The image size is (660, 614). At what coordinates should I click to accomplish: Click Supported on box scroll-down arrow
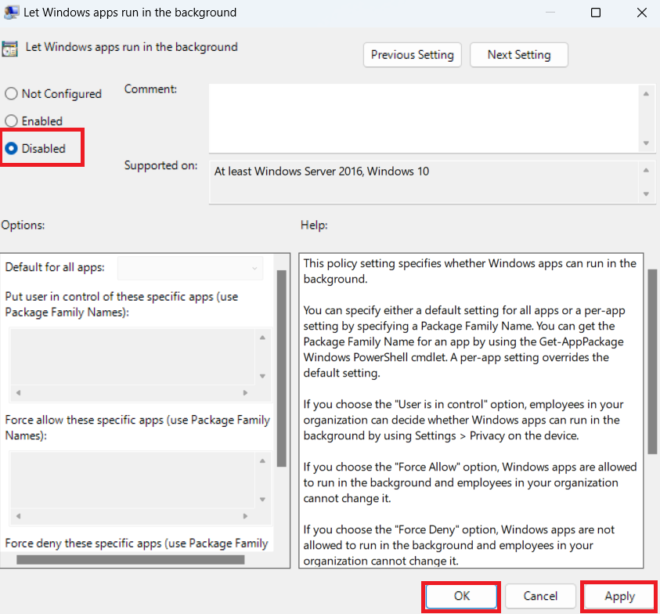coord(646,194)
